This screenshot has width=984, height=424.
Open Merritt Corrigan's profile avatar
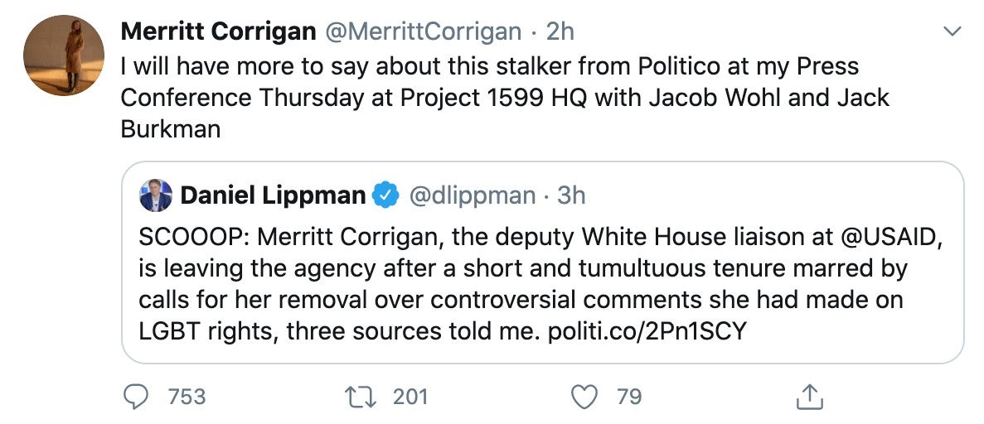[x=64, y=55]
